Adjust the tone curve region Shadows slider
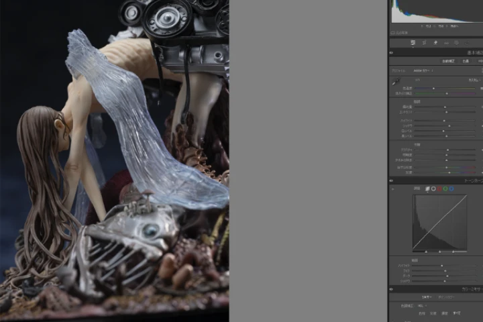 coord(444,281)
